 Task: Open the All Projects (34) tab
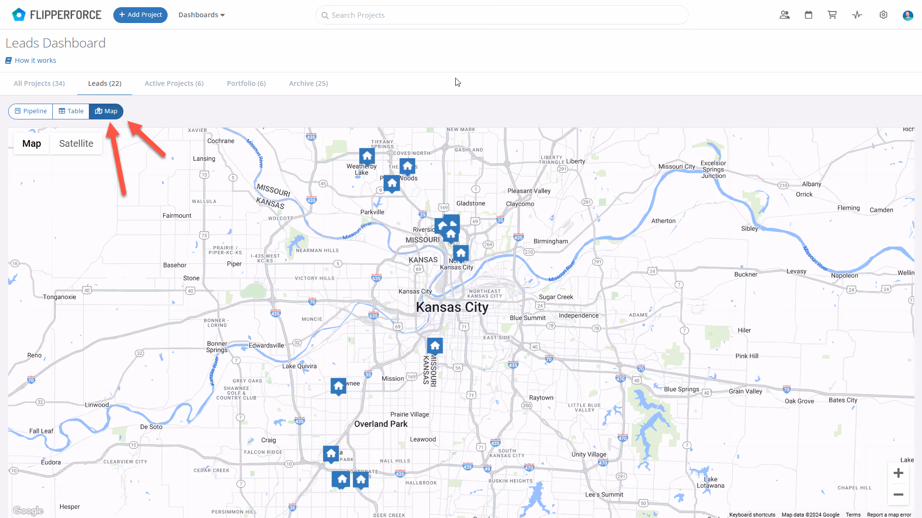(x=39, y=83)
